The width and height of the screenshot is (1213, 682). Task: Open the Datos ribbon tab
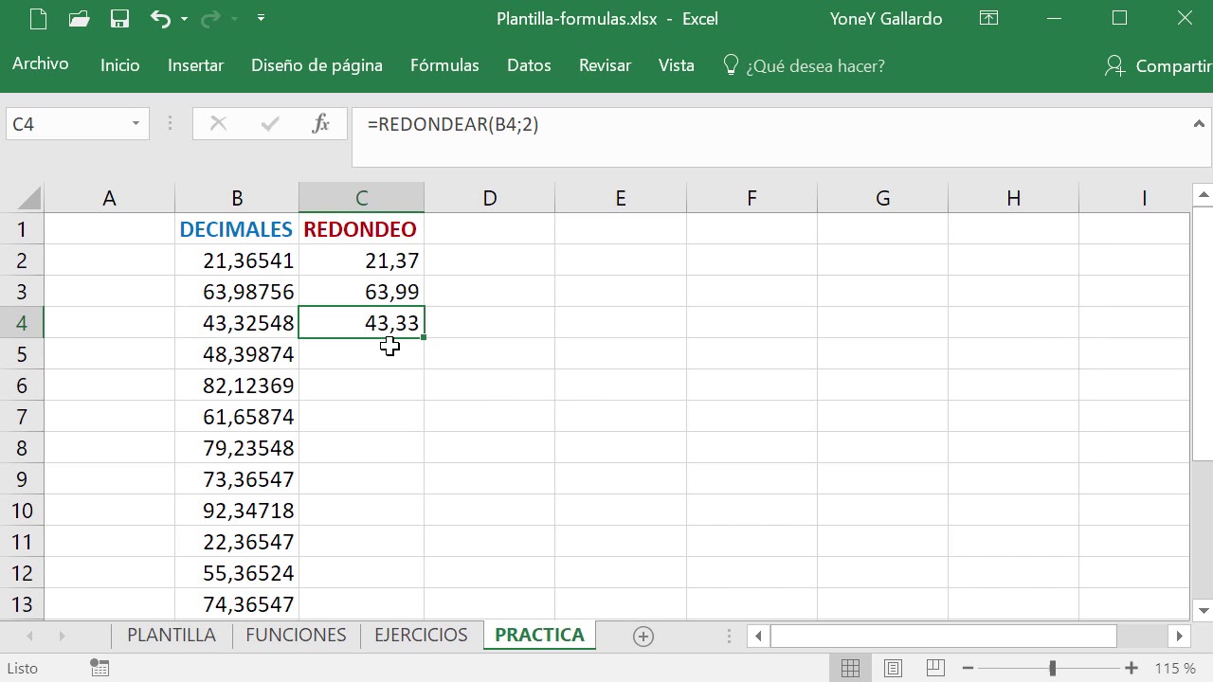pos(529,65)
